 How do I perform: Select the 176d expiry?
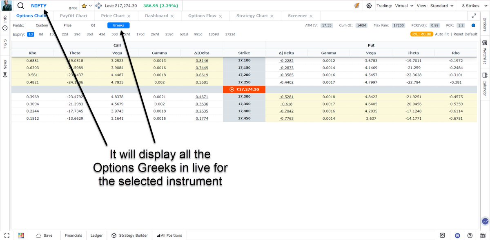140,34
